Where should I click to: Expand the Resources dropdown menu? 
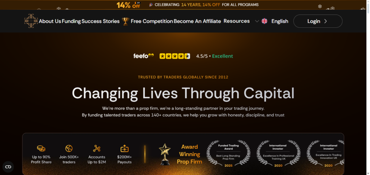(x=236, y=21)
